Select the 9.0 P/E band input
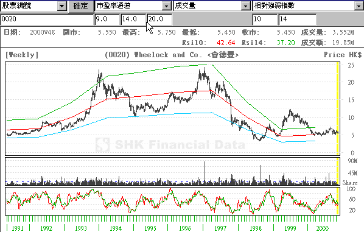This screenshot has width=364, height=232. 107,19
